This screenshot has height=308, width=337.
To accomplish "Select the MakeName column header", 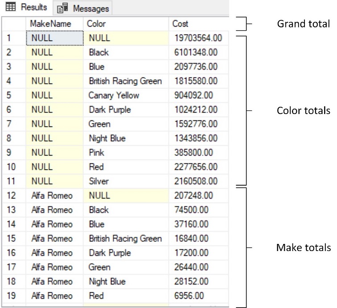I will pos(50,24).
